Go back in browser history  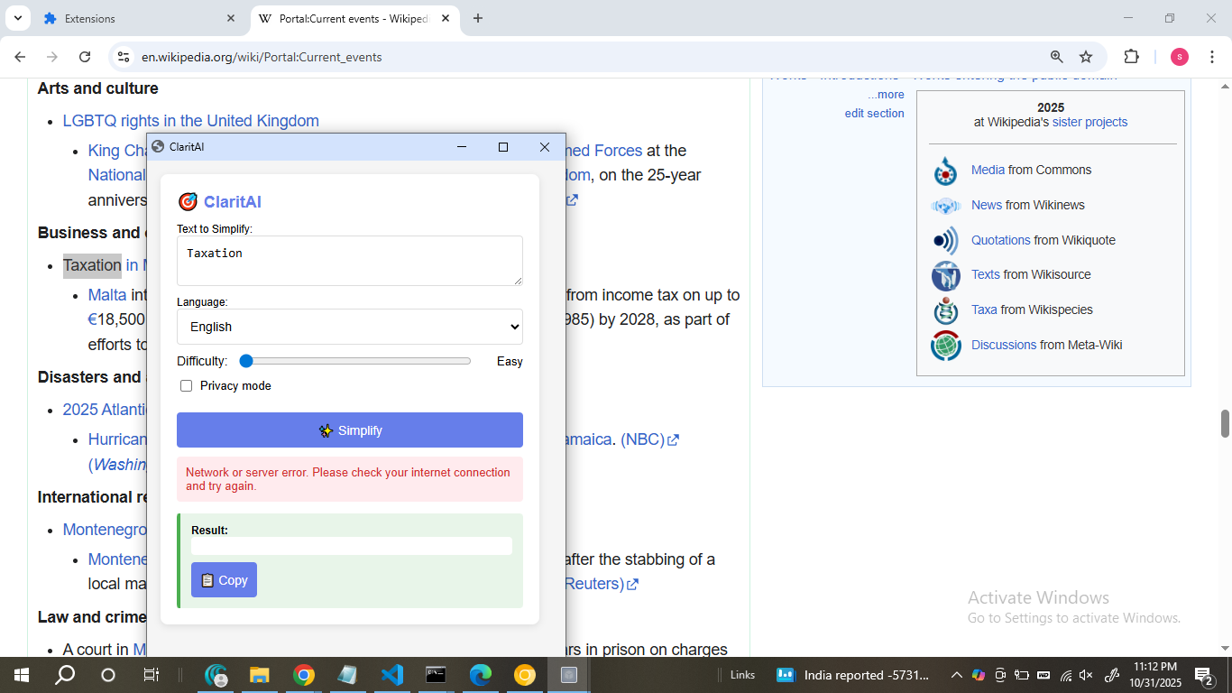[21, 57]
